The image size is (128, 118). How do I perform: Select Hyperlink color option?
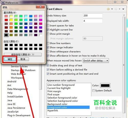click(53, 111)
